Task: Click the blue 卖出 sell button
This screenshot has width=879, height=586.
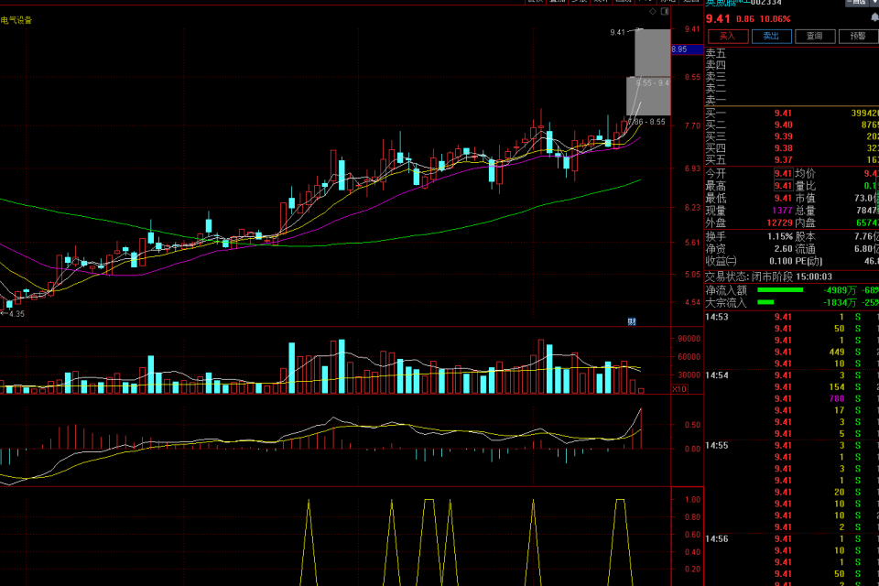Action: click(x=771, y=37)
